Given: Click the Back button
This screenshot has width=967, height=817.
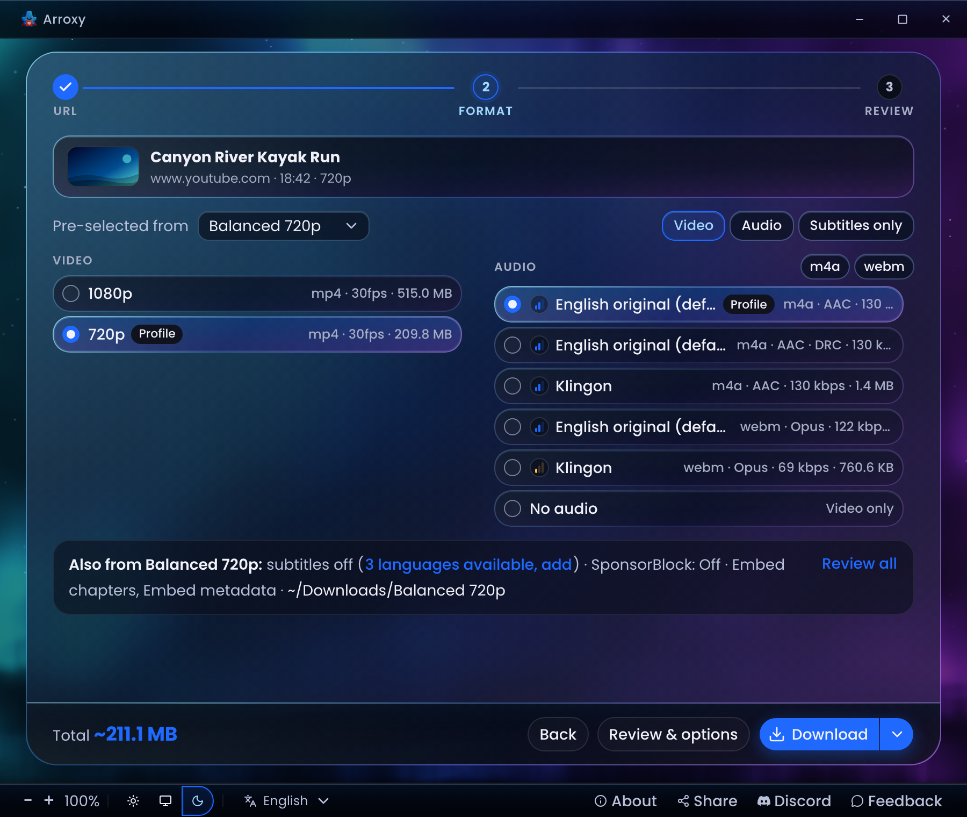Looking at the screenshot, I should coord(558,734).
